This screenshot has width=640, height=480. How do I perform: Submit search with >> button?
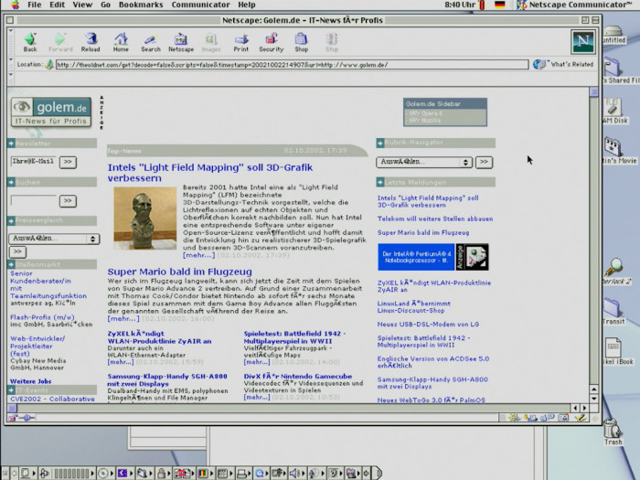coord(68,201)
